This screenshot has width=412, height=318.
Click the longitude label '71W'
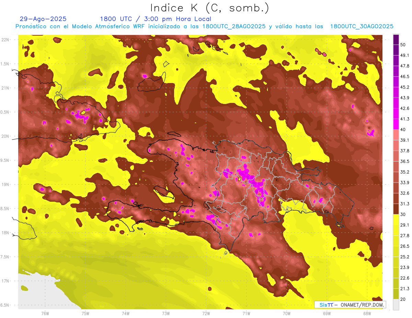coord(246,314)
